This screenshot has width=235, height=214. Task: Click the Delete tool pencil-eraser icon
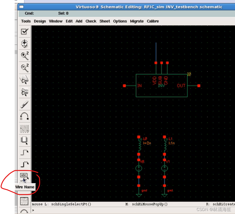coord(25,104)
